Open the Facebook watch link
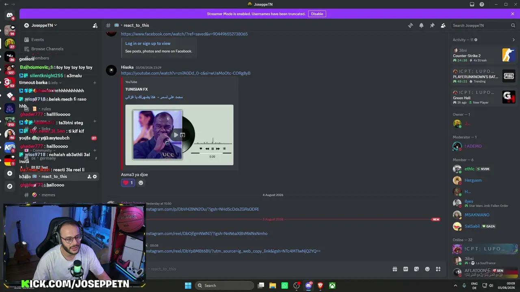The height and width of the screenshot is (292, 520). click(184, 34)
